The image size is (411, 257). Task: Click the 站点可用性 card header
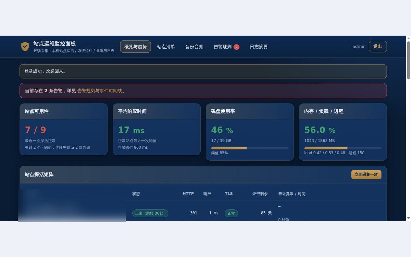click(63, 111)
